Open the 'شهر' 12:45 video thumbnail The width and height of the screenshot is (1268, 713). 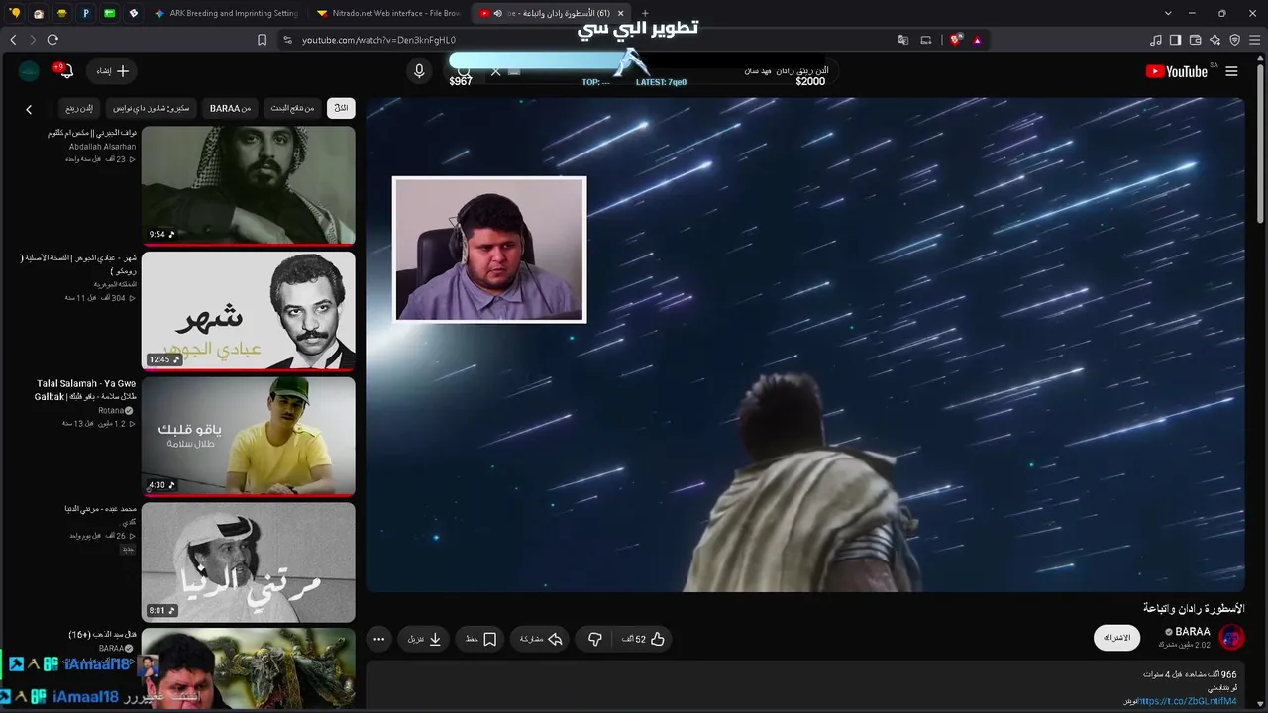(248, 311)
